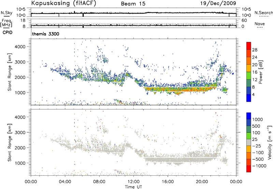This screenshot has width=273, height=189.
Task: Select the 20:00 time tick label
Action: 202,182
